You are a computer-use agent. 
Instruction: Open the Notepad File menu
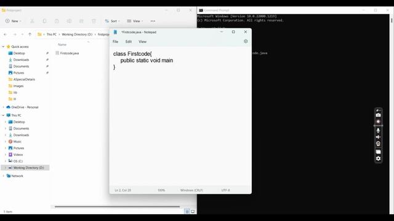pos(115,42)
